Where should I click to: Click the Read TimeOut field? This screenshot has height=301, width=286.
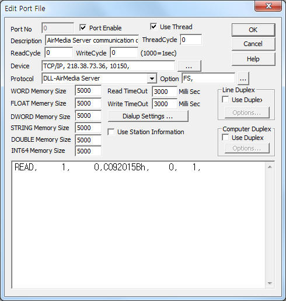click(x=165, y=92)
